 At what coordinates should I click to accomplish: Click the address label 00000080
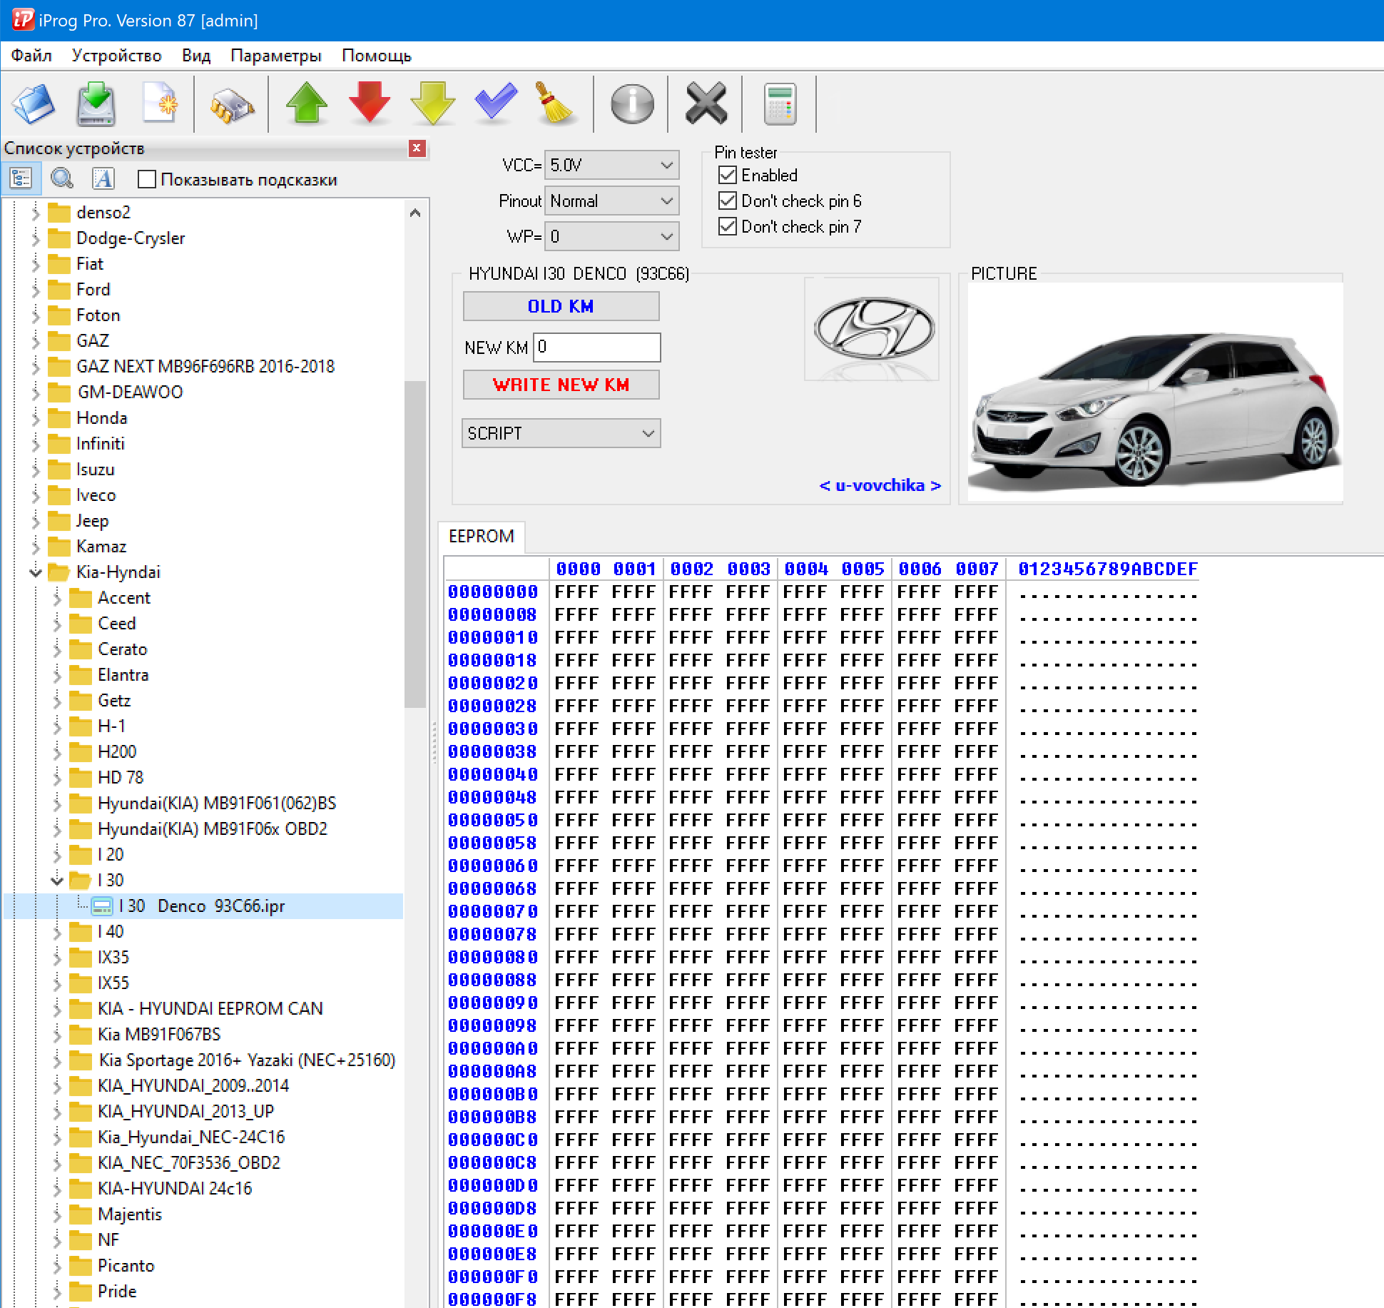point(493,957)
